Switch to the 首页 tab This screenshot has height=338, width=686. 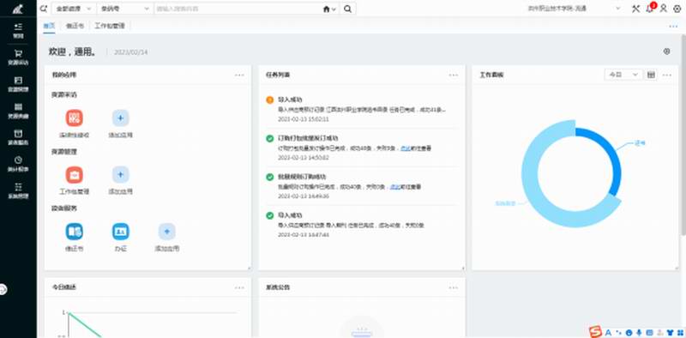pyautogui.click(x=49, y=26)
